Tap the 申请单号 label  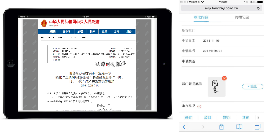[188, 51]
